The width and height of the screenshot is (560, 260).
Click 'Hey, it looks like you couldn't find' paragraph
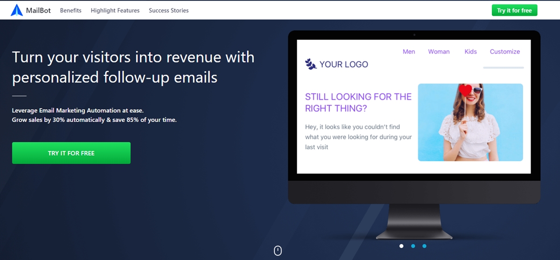coord(358,137)
